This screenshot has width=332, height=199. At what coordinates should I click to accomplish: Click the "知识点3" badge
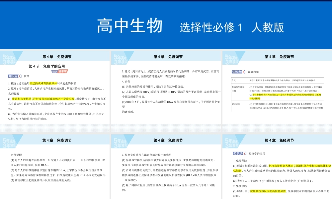pos(240,154)
